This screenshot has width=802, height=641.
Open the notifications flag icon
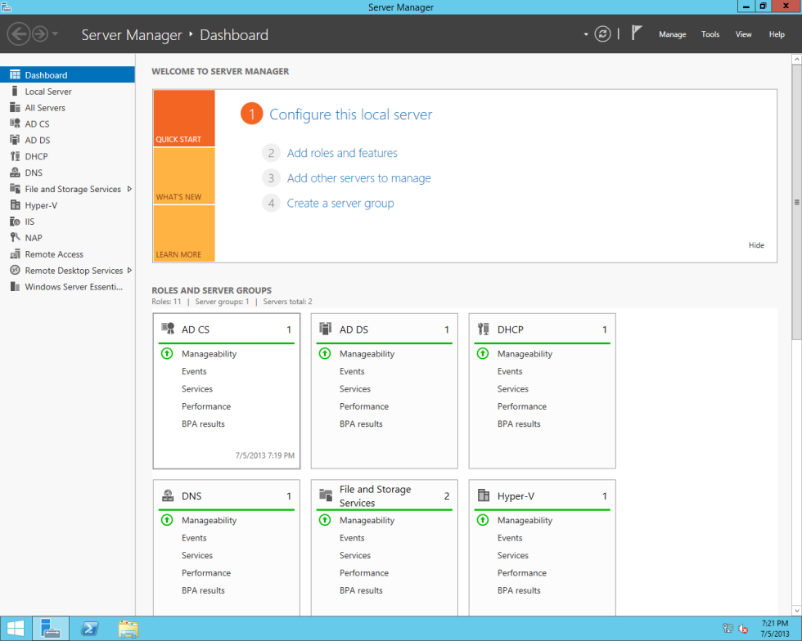point(636,34)
